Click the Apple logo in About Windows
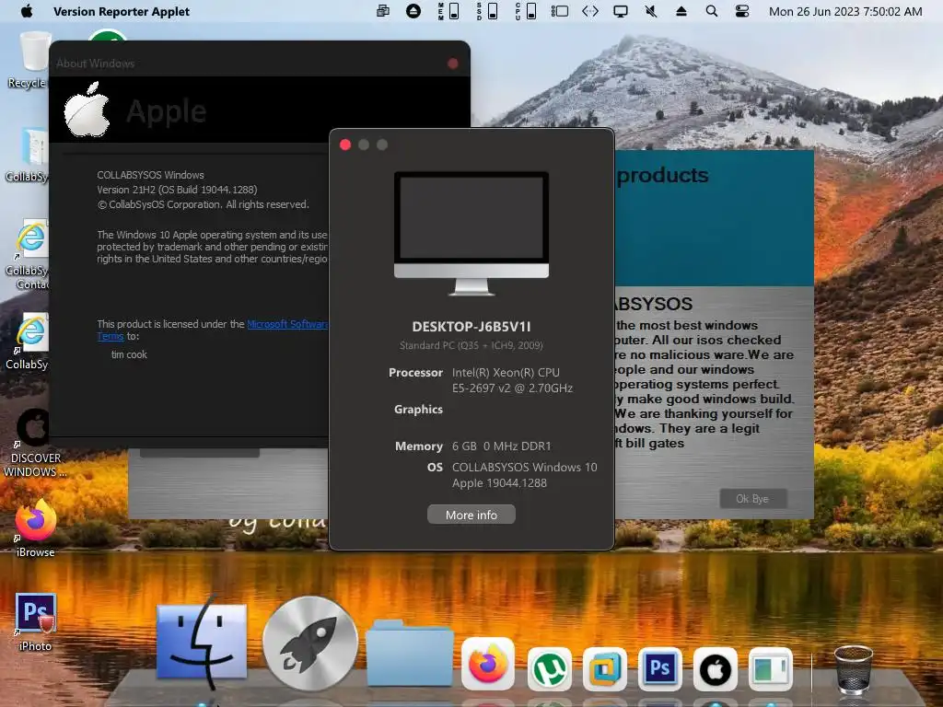Viewport: 943px width, 707px height. (x=87, y=110)
